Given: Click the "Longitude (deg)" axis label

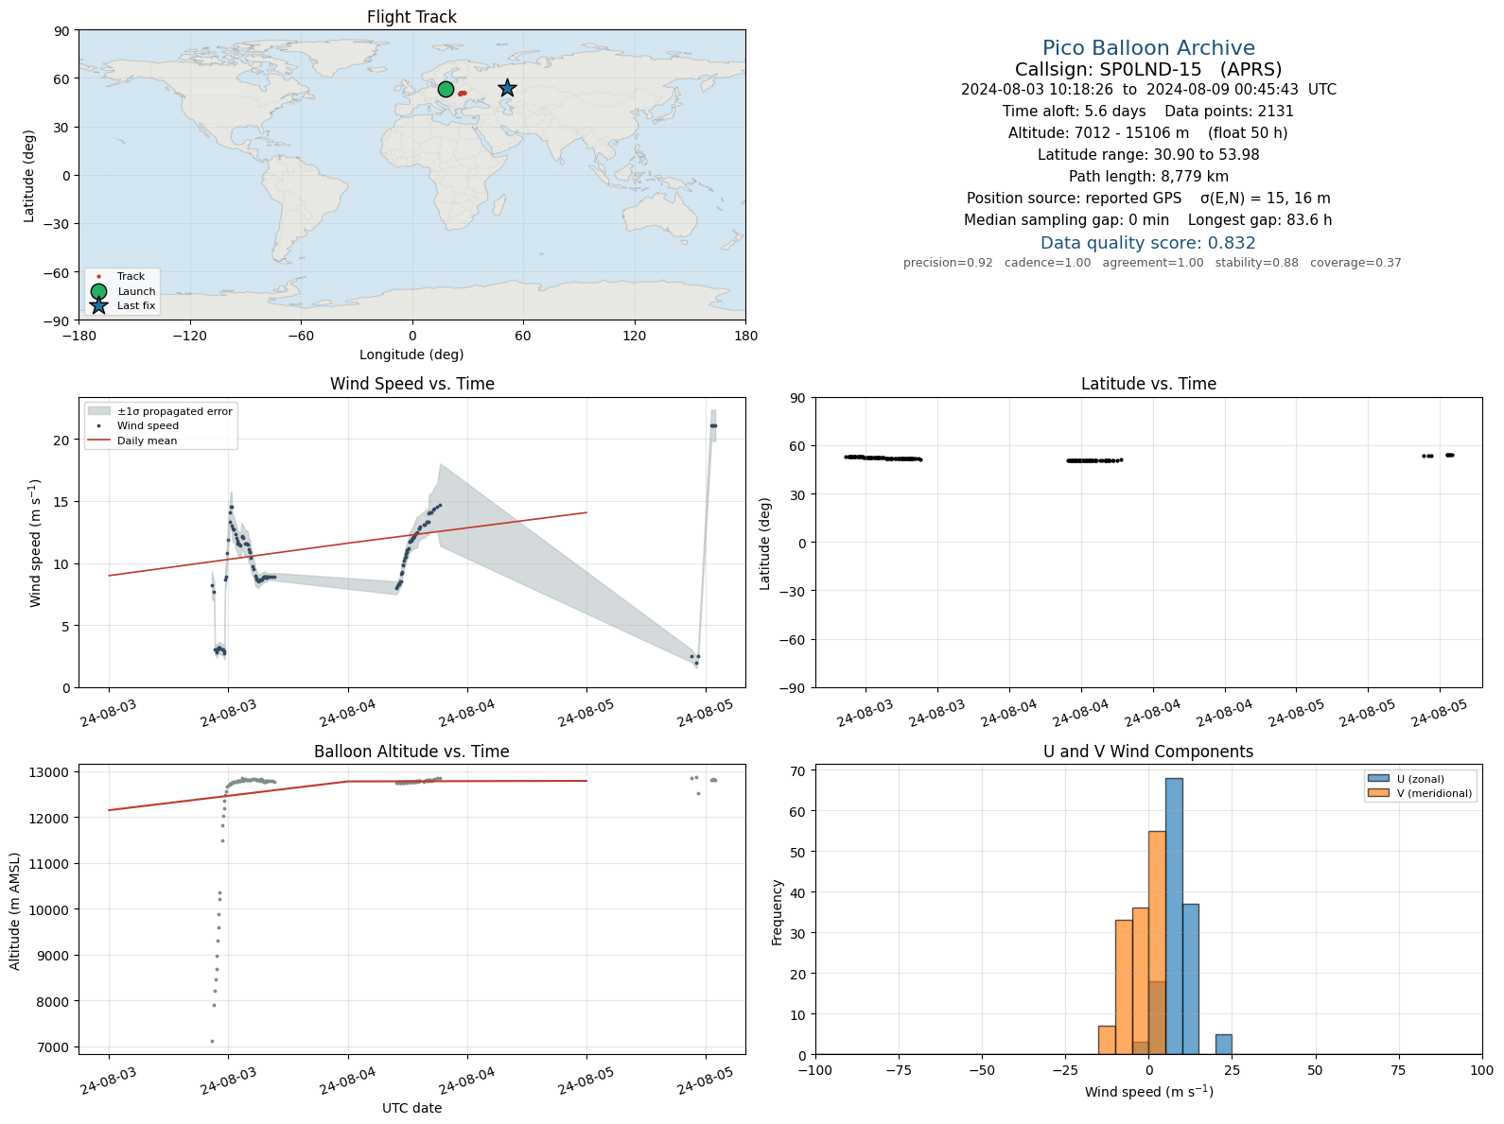Looking at the screenshot, I should click(x=411, y=354).
